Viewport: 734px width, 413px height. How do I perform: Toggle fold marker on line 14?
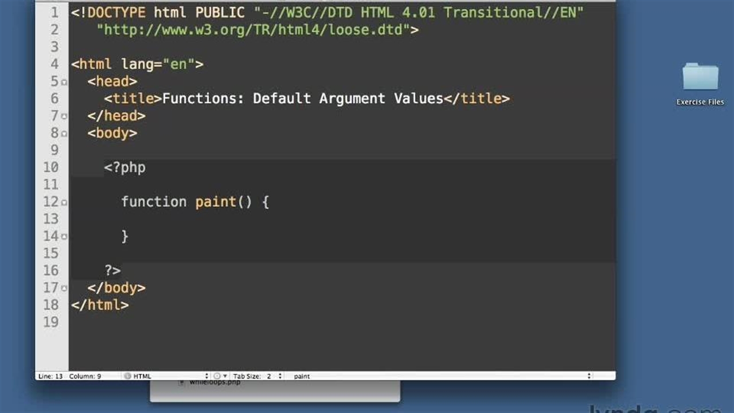tap(64, 237)
